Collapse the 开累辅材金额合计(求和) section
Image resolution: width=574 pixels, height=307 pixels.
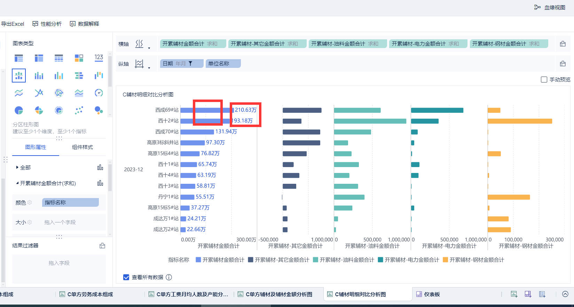click(17, 183)
